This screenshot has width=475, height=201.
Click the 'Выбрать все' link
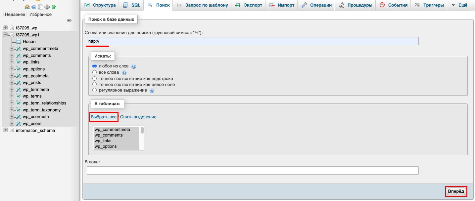pos(104,117)
